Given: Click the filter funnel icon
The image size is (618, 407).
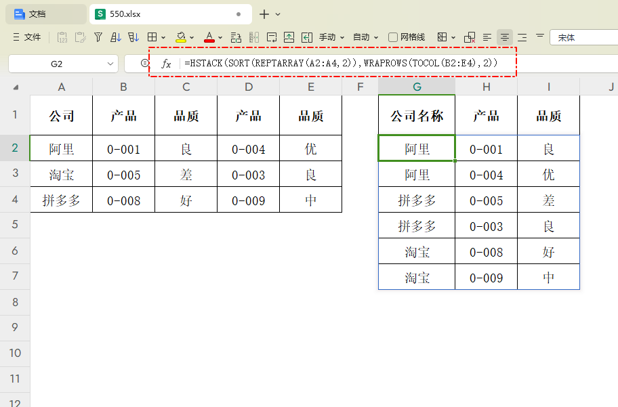Looking at the screenshot, I should pos(98,37).
